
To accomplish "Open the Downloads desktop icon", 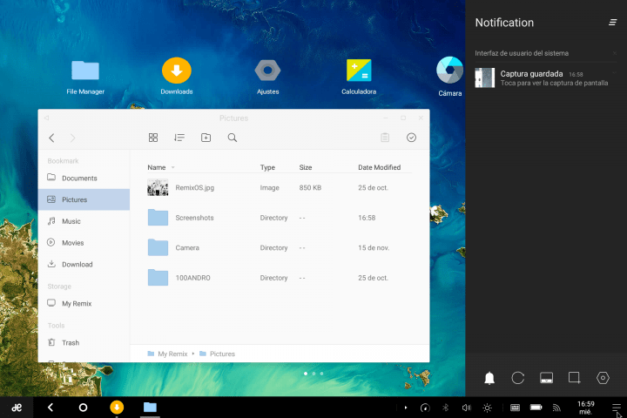I will 176,77.
